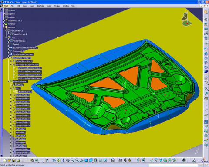
Task: Click the at-sign spiral icon in bottom toolbar
Action: click(x=184, y=160)
